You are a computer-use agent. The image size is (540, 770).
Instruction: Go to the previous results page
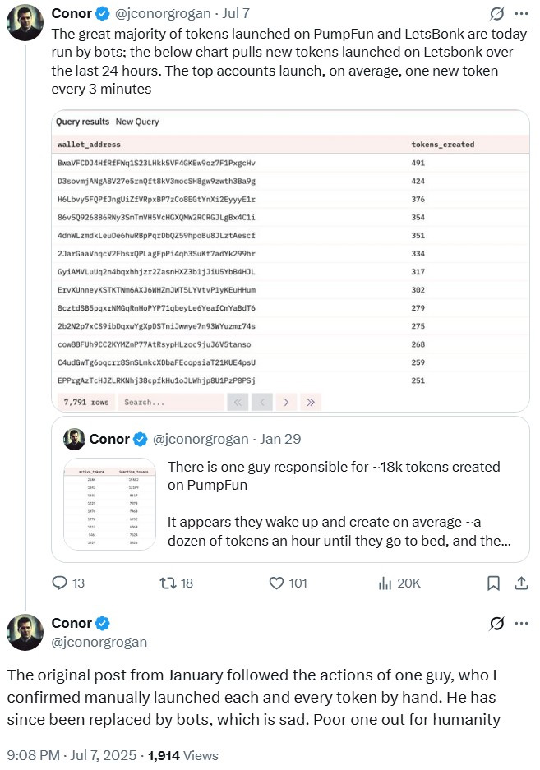[261, 402]
